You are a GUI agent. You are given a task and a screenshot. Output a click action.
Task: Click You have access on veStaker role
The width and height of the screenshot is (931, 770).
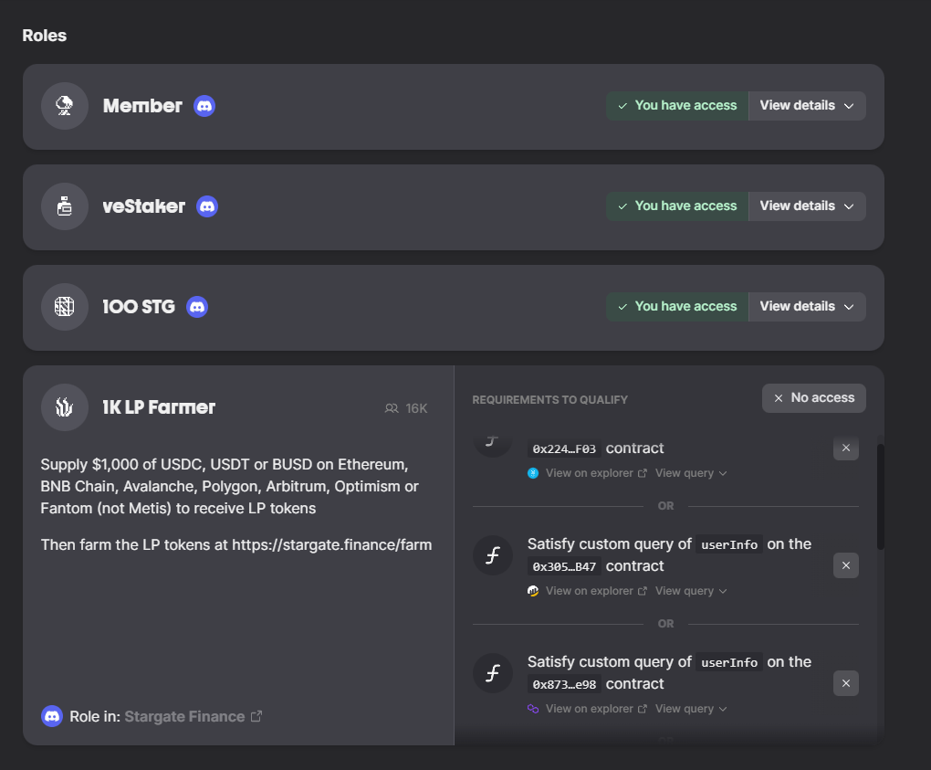[677, 206]
